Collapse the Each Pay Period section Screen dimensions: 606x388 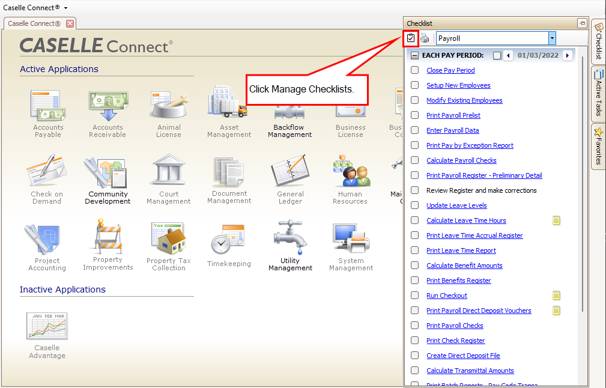414,56
